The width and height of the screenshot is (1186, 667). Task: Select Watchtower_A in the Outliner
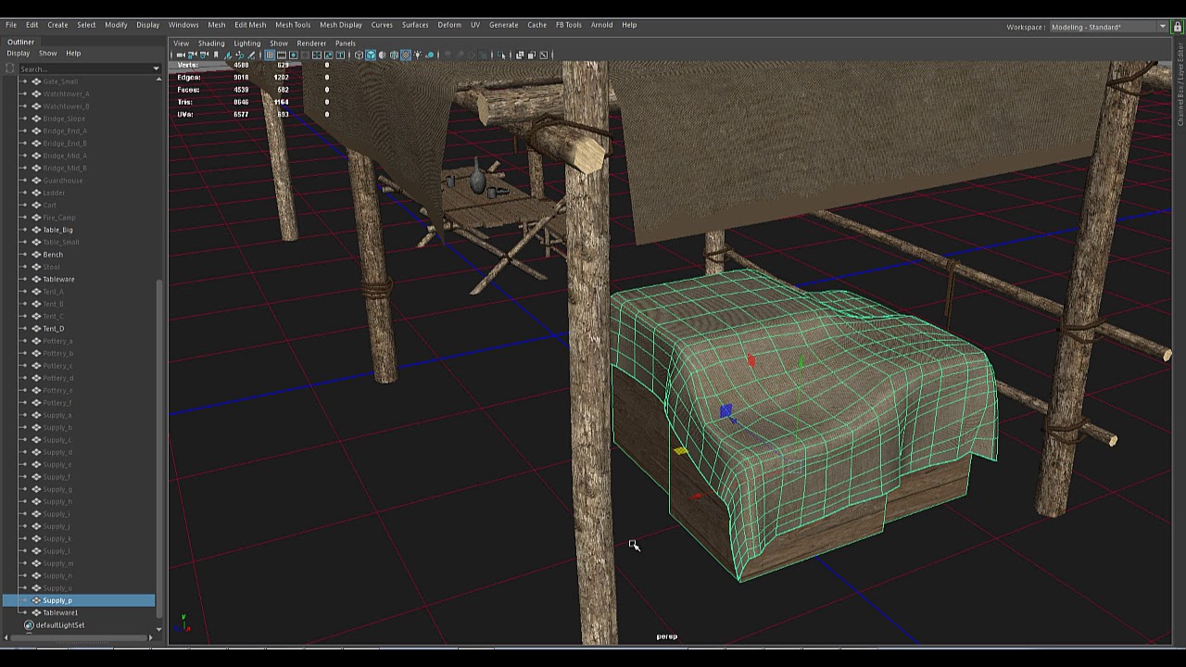point(66,94)
